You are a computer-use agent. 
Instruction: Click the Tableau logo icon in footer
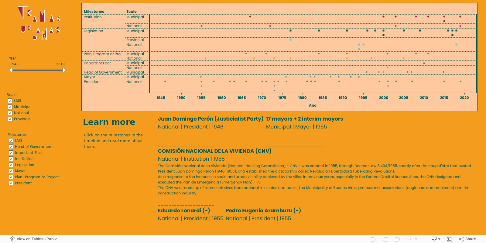coord(12,239)
